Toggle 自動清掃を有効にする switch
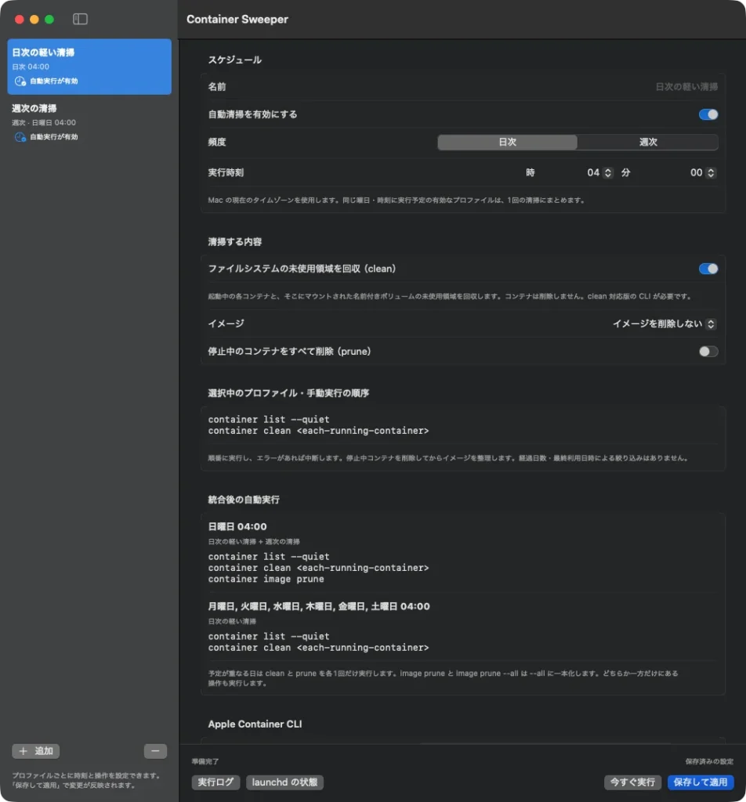The height and width of the screenshot is (802, 746). coord(708,114)
